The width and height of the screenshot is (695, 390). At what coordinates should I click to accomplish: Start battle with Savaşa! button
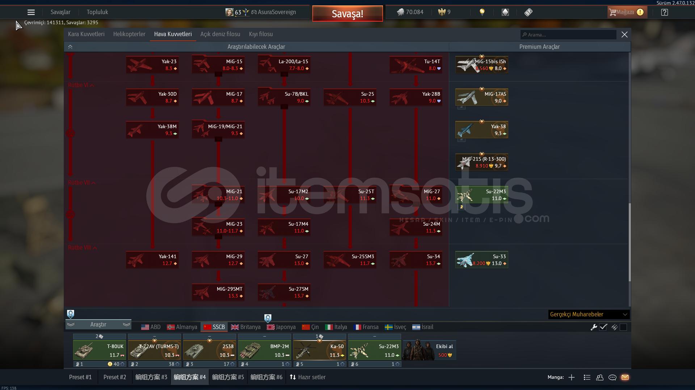pos(347,14)
